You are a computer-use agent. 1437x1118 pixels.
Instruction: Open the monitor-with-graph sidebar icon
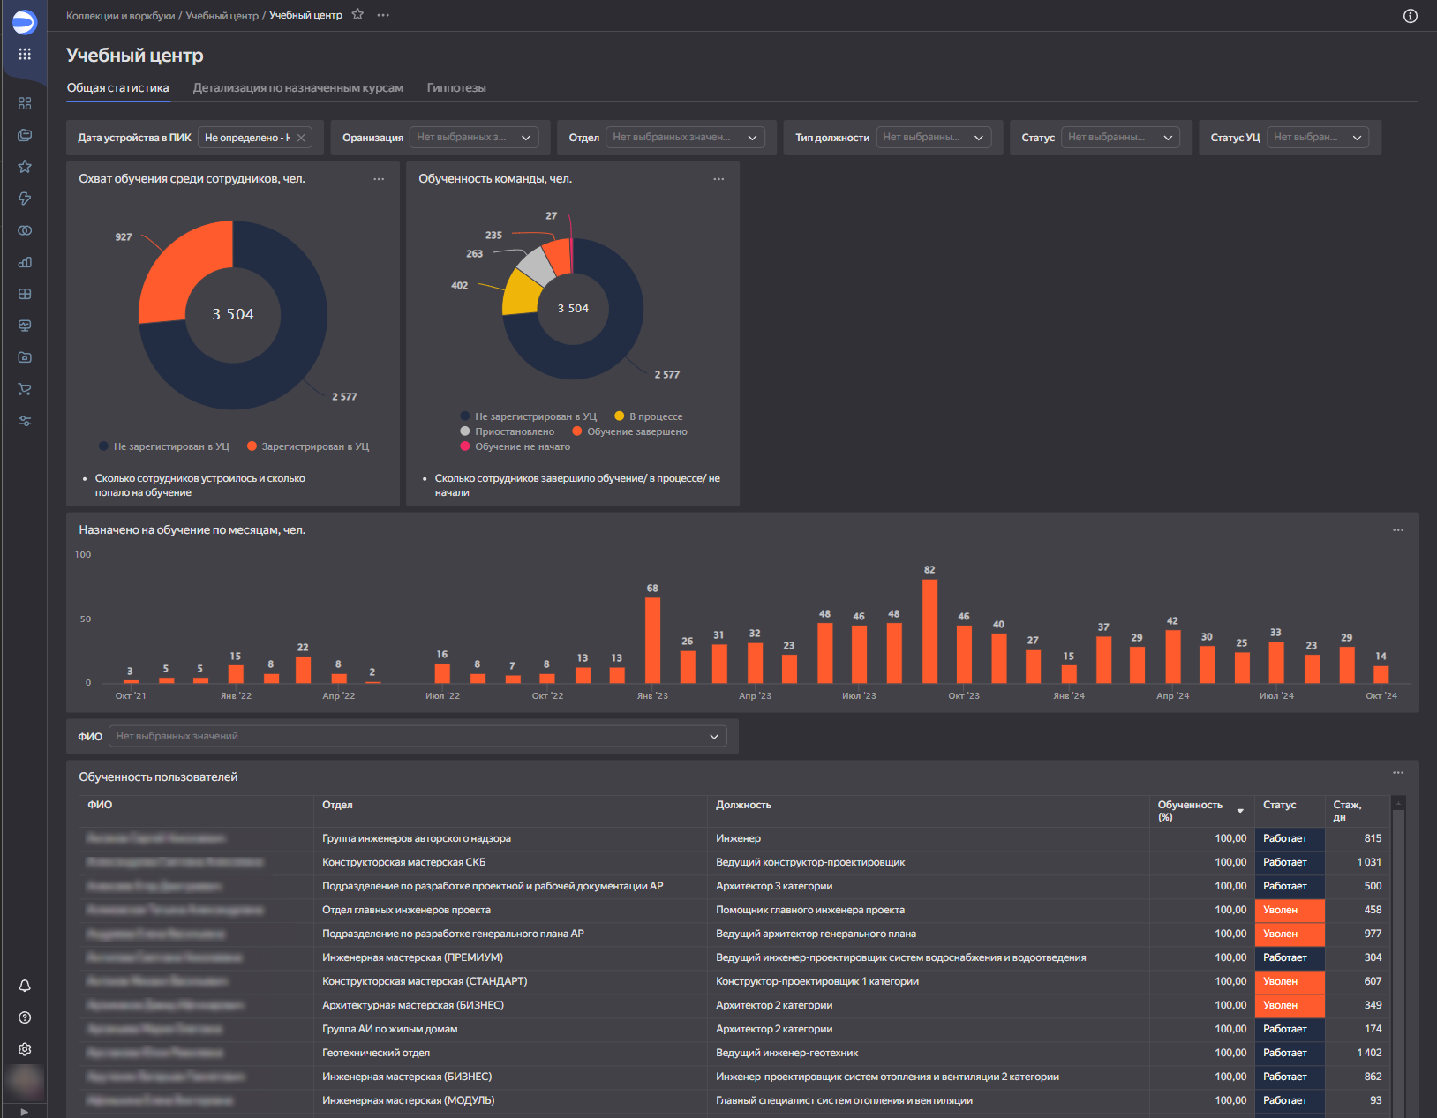tap(25, 326)
